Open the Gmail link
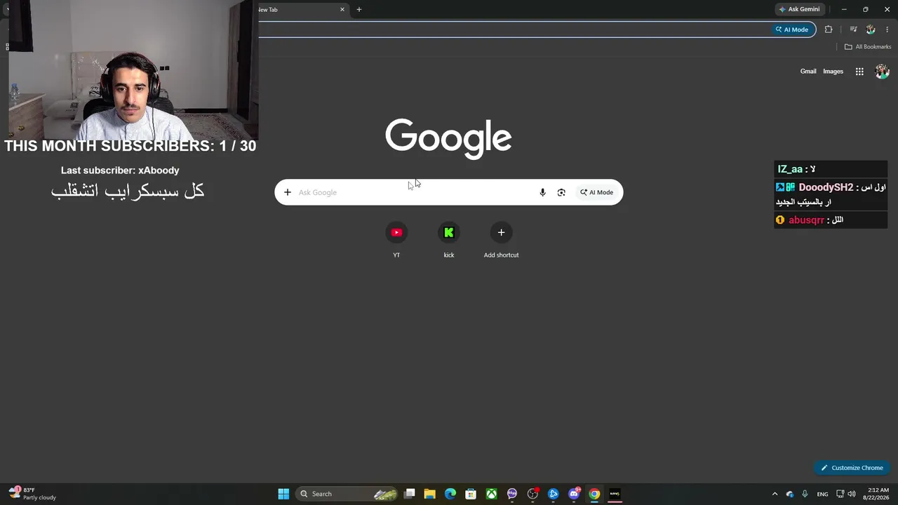The height and width of the screenshot is (505, 898). click(x=808, y=72)
